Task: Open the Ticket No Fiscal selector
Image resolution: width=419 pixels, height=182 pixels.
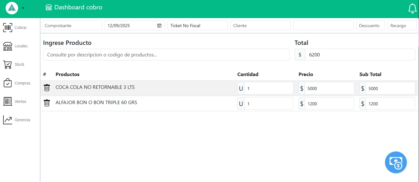Action: pos(197,26)
